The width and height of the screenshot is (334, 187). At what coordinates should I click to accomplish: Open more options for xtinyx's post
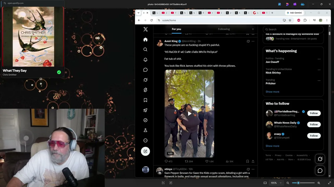click(x=253, y=169)
